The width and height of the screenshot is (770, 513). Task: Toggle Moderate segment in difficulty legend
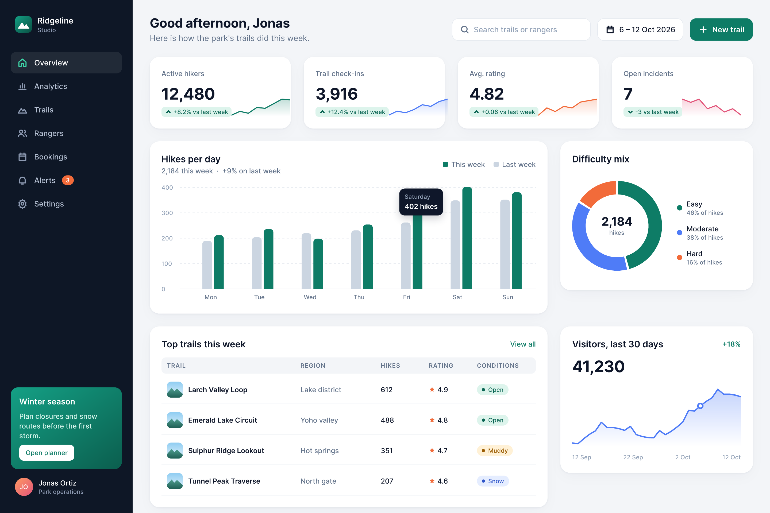click(x=700, y=233)
